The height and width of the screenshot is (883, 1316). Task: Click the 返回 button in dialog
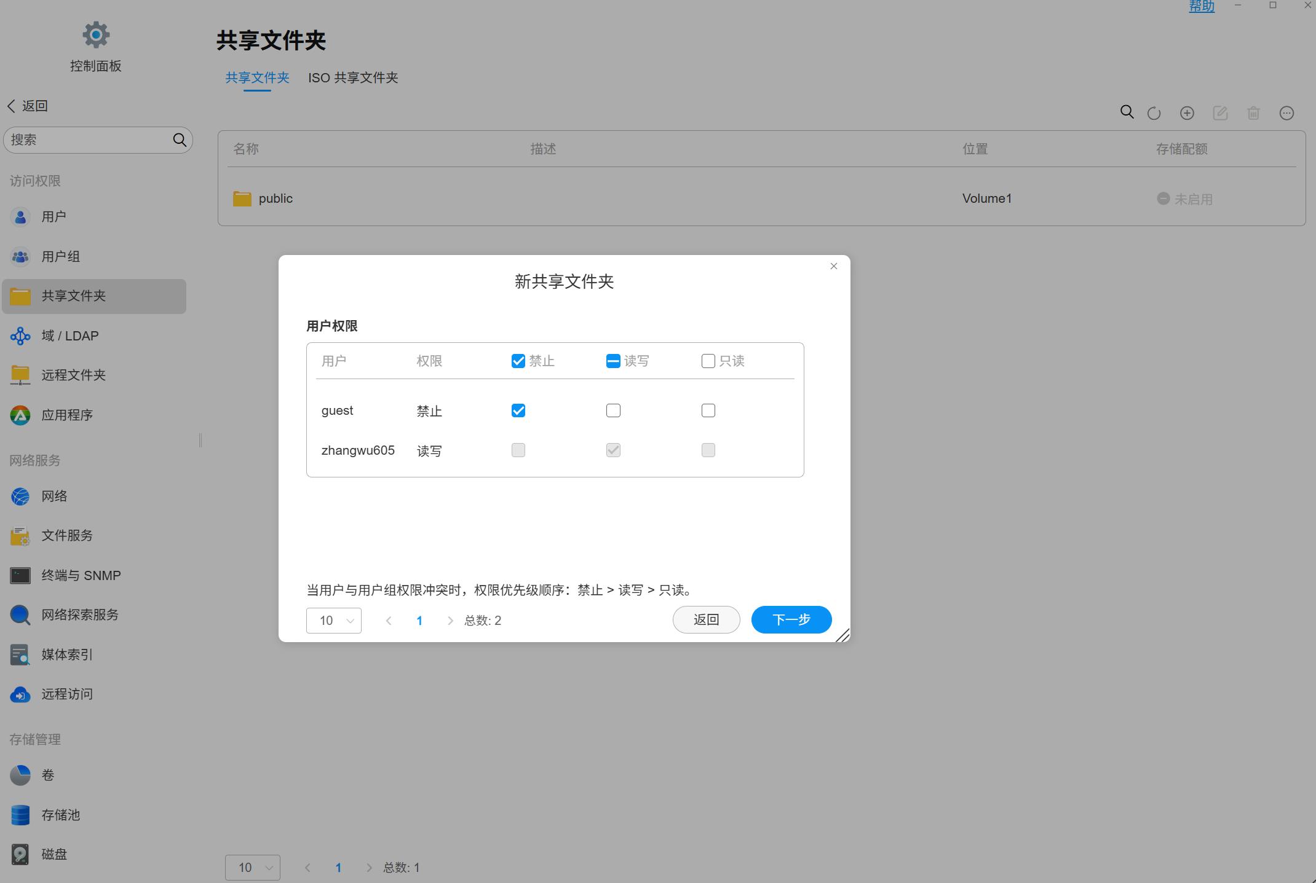(706, 619)
